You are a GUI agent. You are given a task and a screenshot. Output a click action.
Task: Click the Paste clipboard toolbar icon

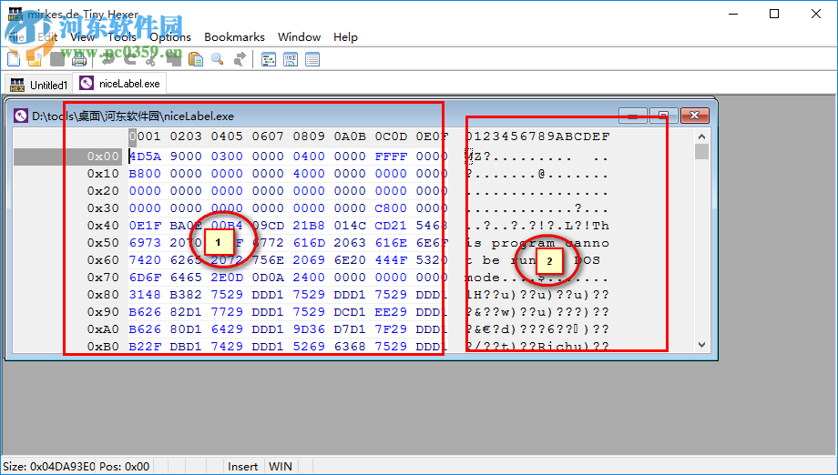(196, 59)
